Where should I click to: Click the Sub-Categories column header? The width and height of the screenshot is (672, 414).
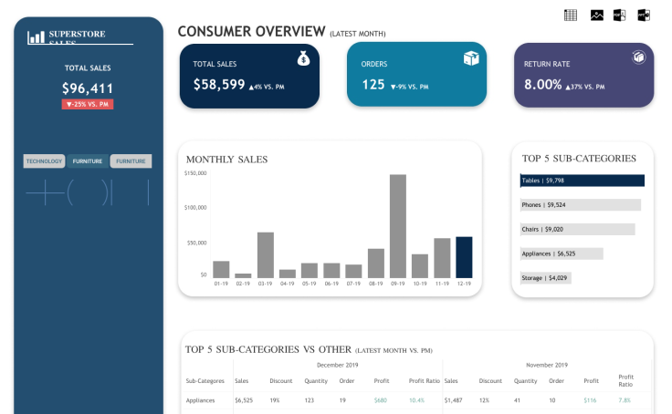coord(205,380)
